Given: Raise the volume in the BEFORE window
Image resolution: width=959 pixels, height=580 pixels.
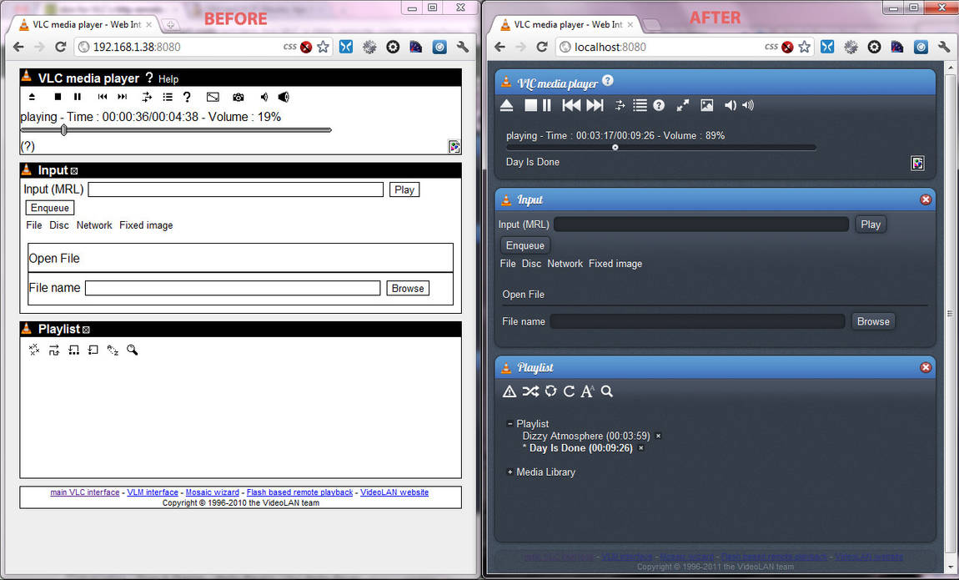Looking at the screenshot, I should [x=284, y=97].
